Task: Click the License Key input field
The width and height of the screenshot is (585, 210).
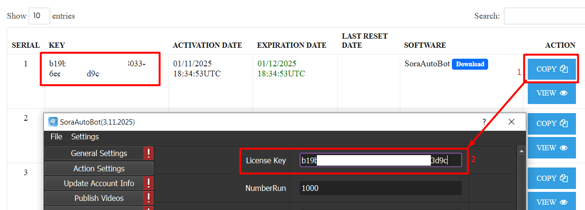Action: [x=381, y=160]
